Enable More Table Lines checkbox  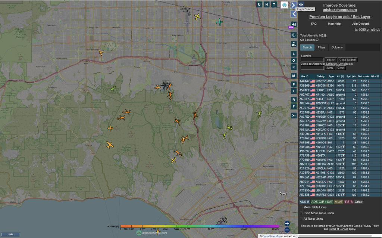(301, 207)
